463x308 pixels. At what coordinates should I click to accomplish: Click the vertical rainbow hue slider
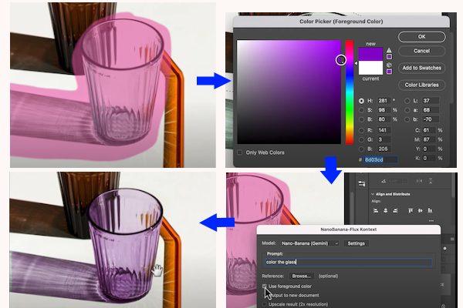(349, 92)
